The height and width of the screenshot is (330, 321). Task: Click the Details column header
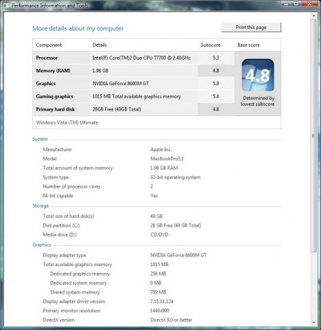click(x=99, y=45)
